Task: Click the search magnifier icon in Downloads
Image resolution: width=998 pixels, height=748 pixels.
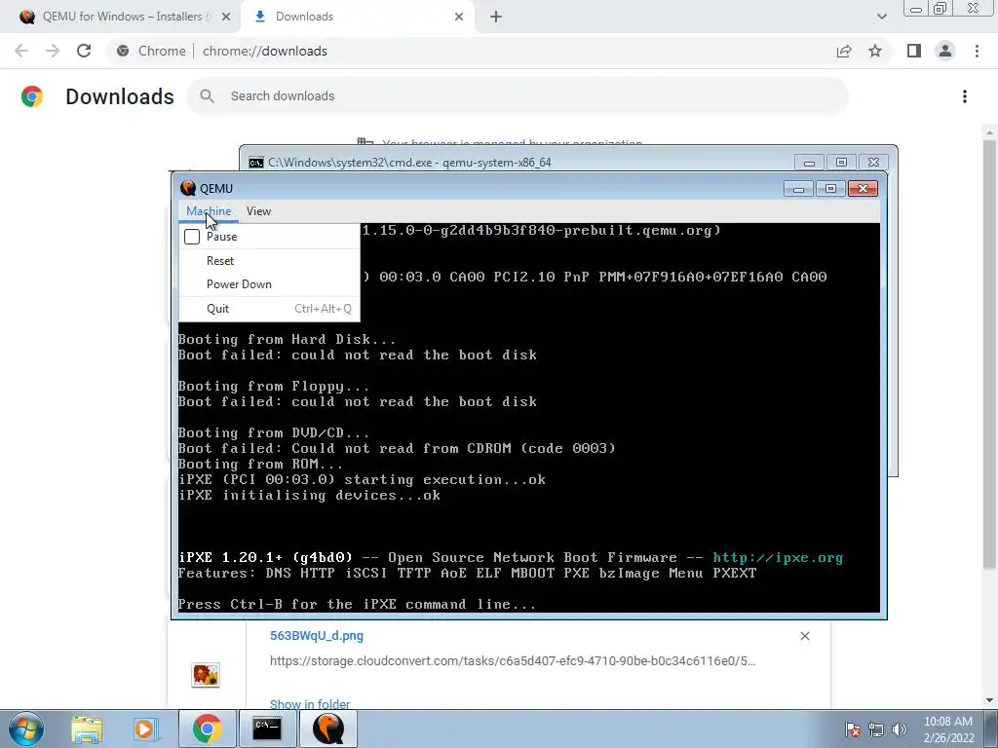Action: click(207, 96)
